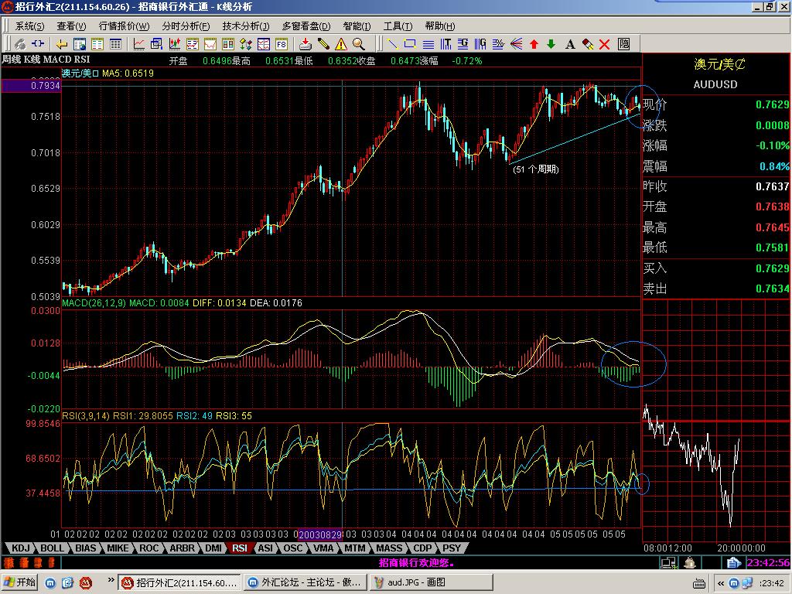Screen dimensions: 792x594
Task: Switch to the ARBR indicator tab
Action: [x=182, y=548]
